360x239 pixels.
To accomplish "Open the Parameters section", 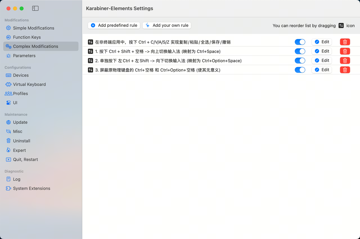I will [41, 56].
